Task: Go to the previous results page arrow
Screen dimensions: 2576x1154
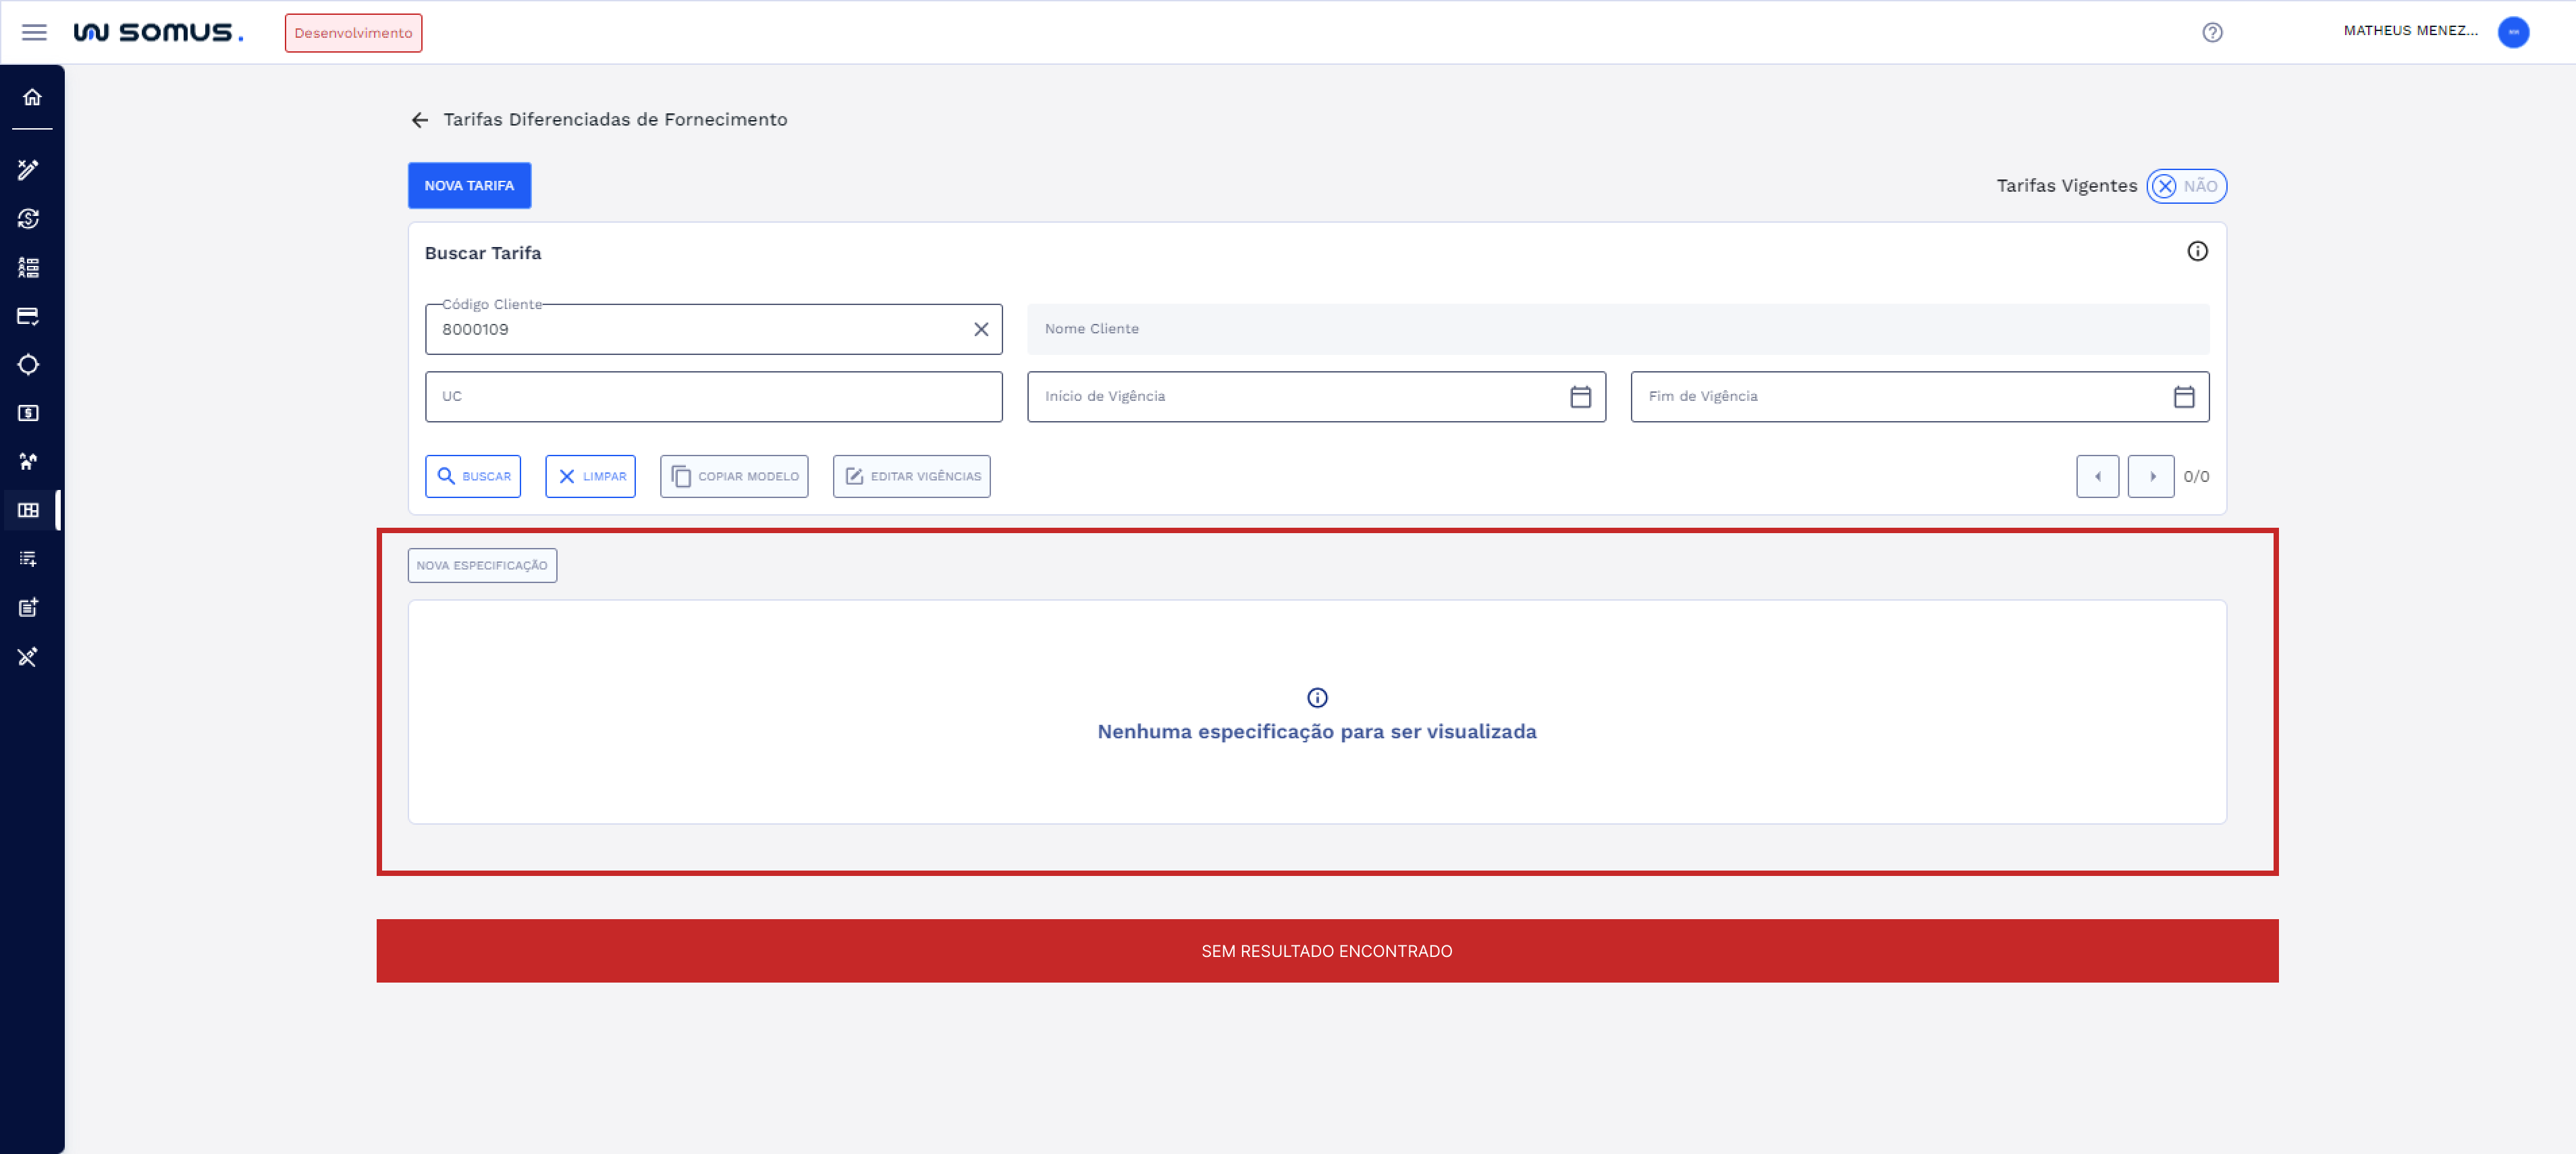Action: 2097,476
